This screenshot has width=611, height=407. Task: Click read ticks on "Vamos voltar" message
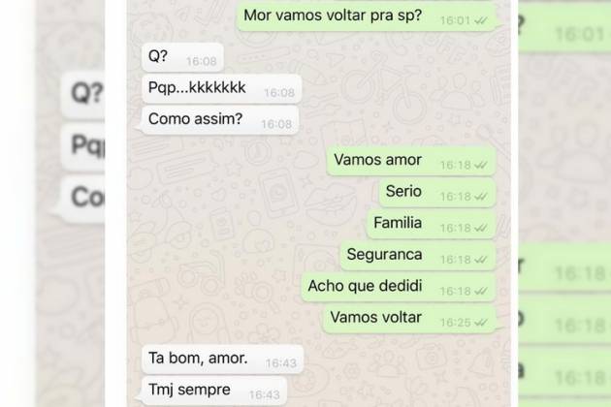(481, 323)
